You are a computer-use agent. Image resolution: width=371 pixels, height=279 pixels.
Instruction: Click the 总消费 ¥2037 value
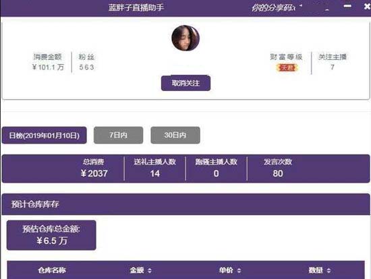94,173
